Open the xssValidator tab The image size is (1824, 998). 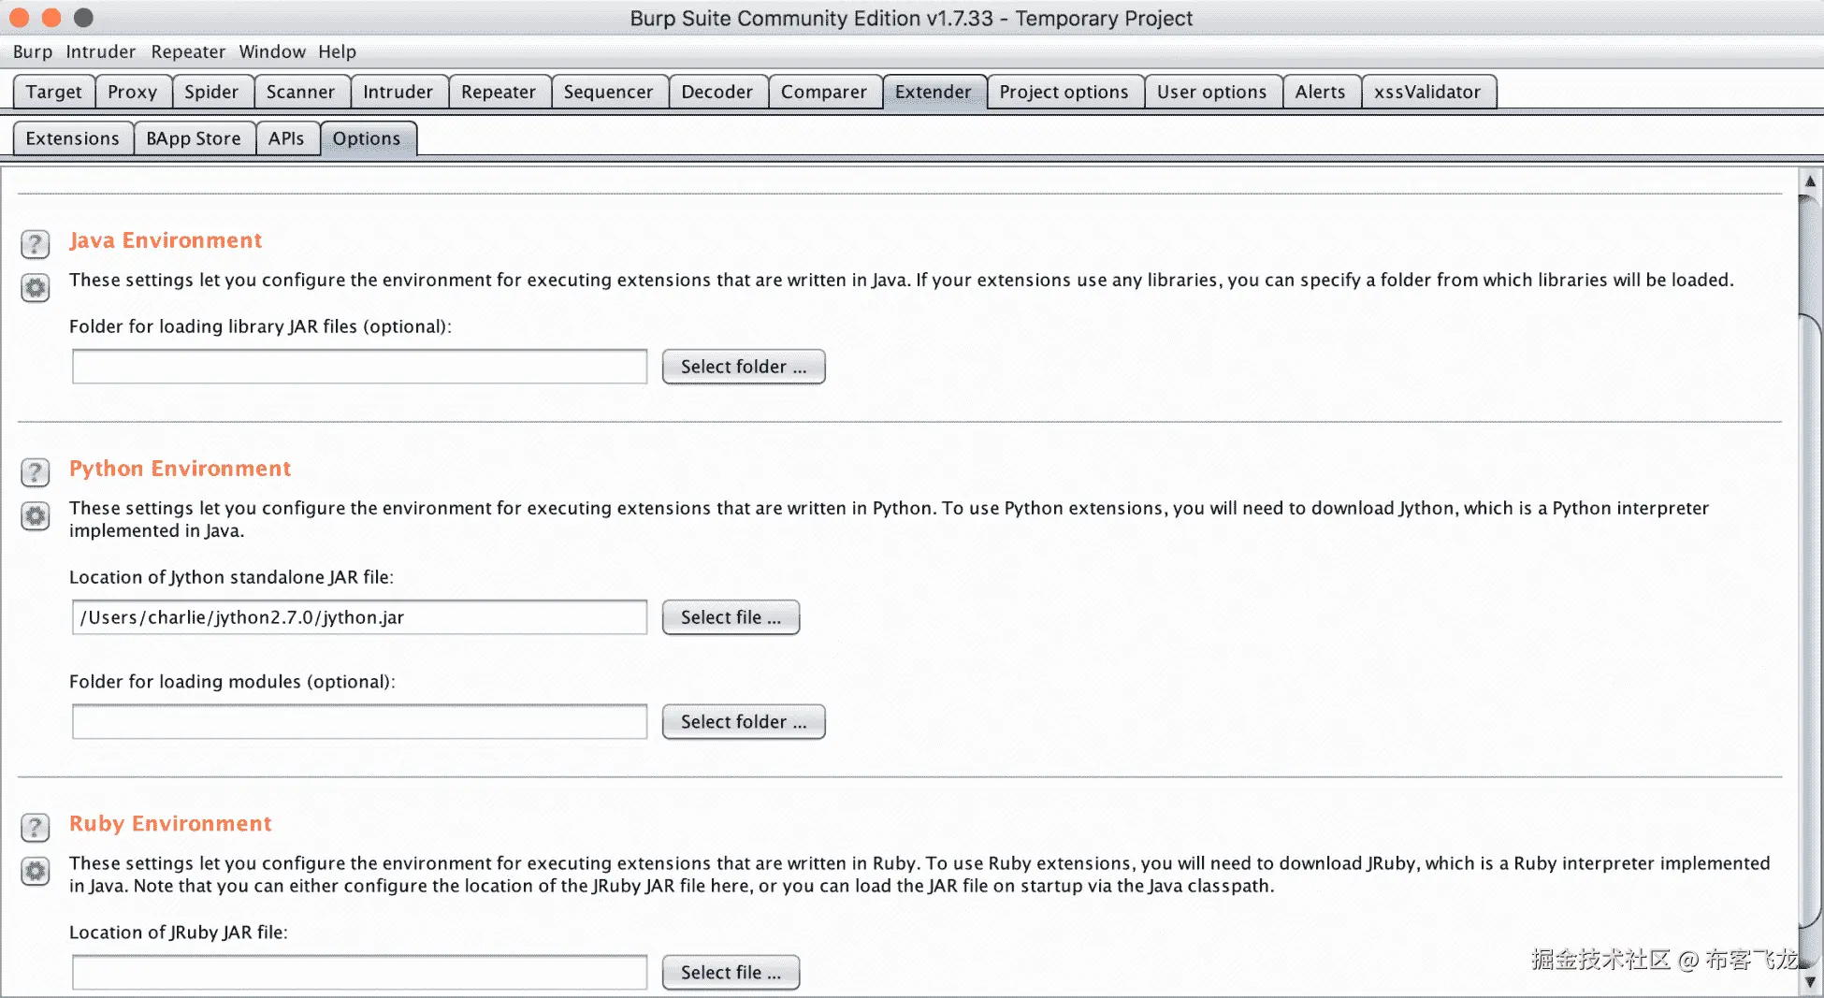click(x=1428, y=92)
